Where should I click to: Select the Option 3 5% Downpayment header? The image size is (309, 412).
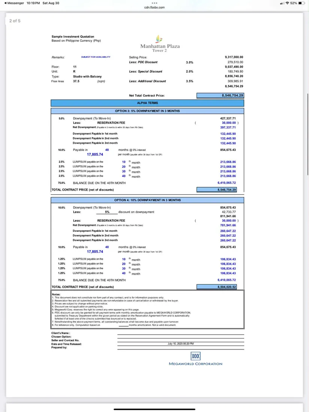(147, 111)
